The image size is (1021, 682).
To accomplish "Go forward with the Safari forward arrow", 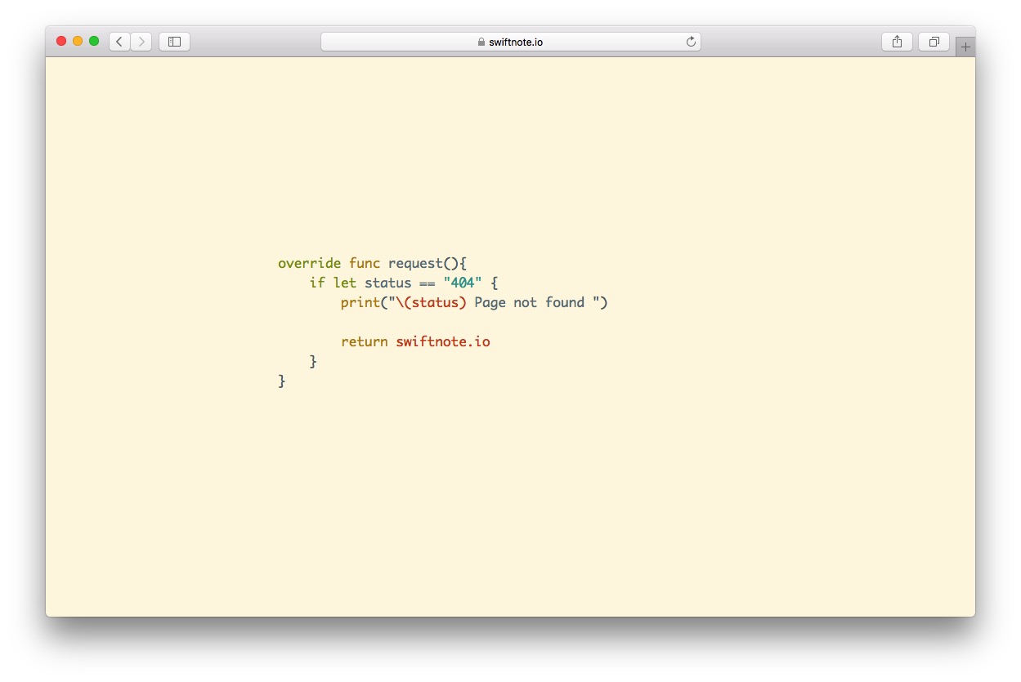I will point(141,42).
